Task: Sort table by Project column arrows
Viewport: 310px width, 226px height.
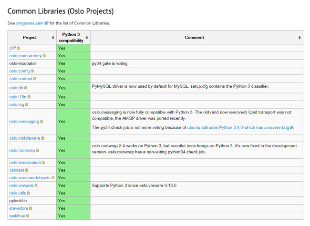Action: 53,37
